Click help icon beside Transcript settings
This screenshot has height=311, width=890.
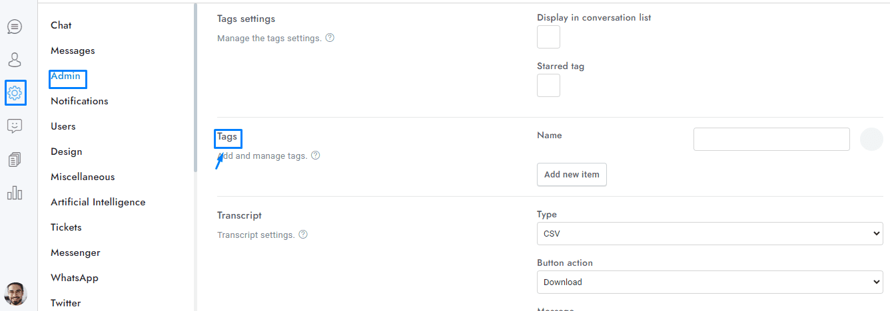pyautogui.click(x=303, y=235)
